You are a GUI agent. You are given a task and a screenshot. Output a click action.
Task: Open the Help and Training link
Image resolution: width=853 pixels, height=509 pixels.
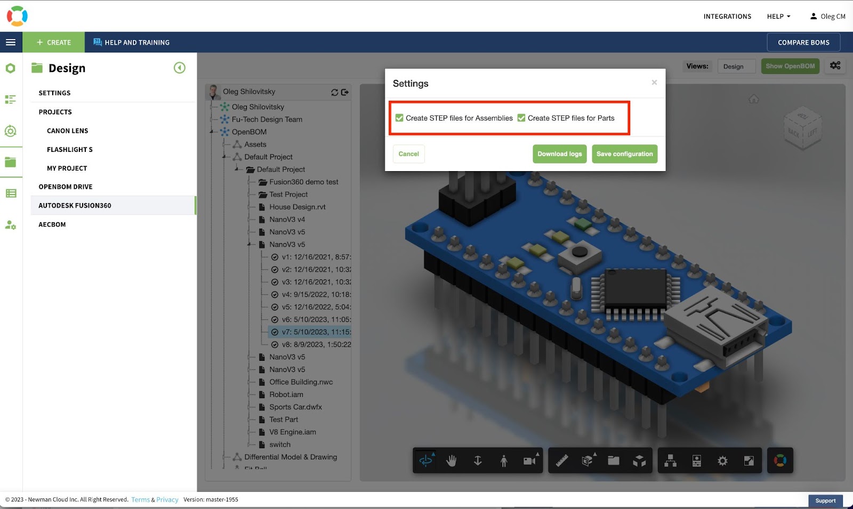point(132,42)
